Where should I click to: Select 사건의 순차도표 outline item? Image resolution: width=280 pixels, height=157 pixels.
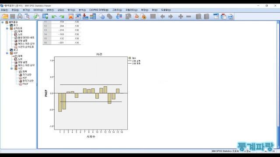[x=26, y=47]
